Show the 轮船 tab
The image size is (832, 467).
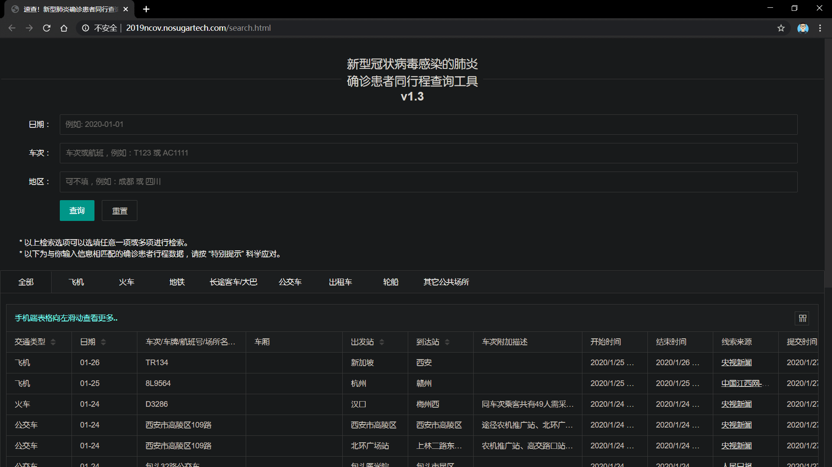390,282
